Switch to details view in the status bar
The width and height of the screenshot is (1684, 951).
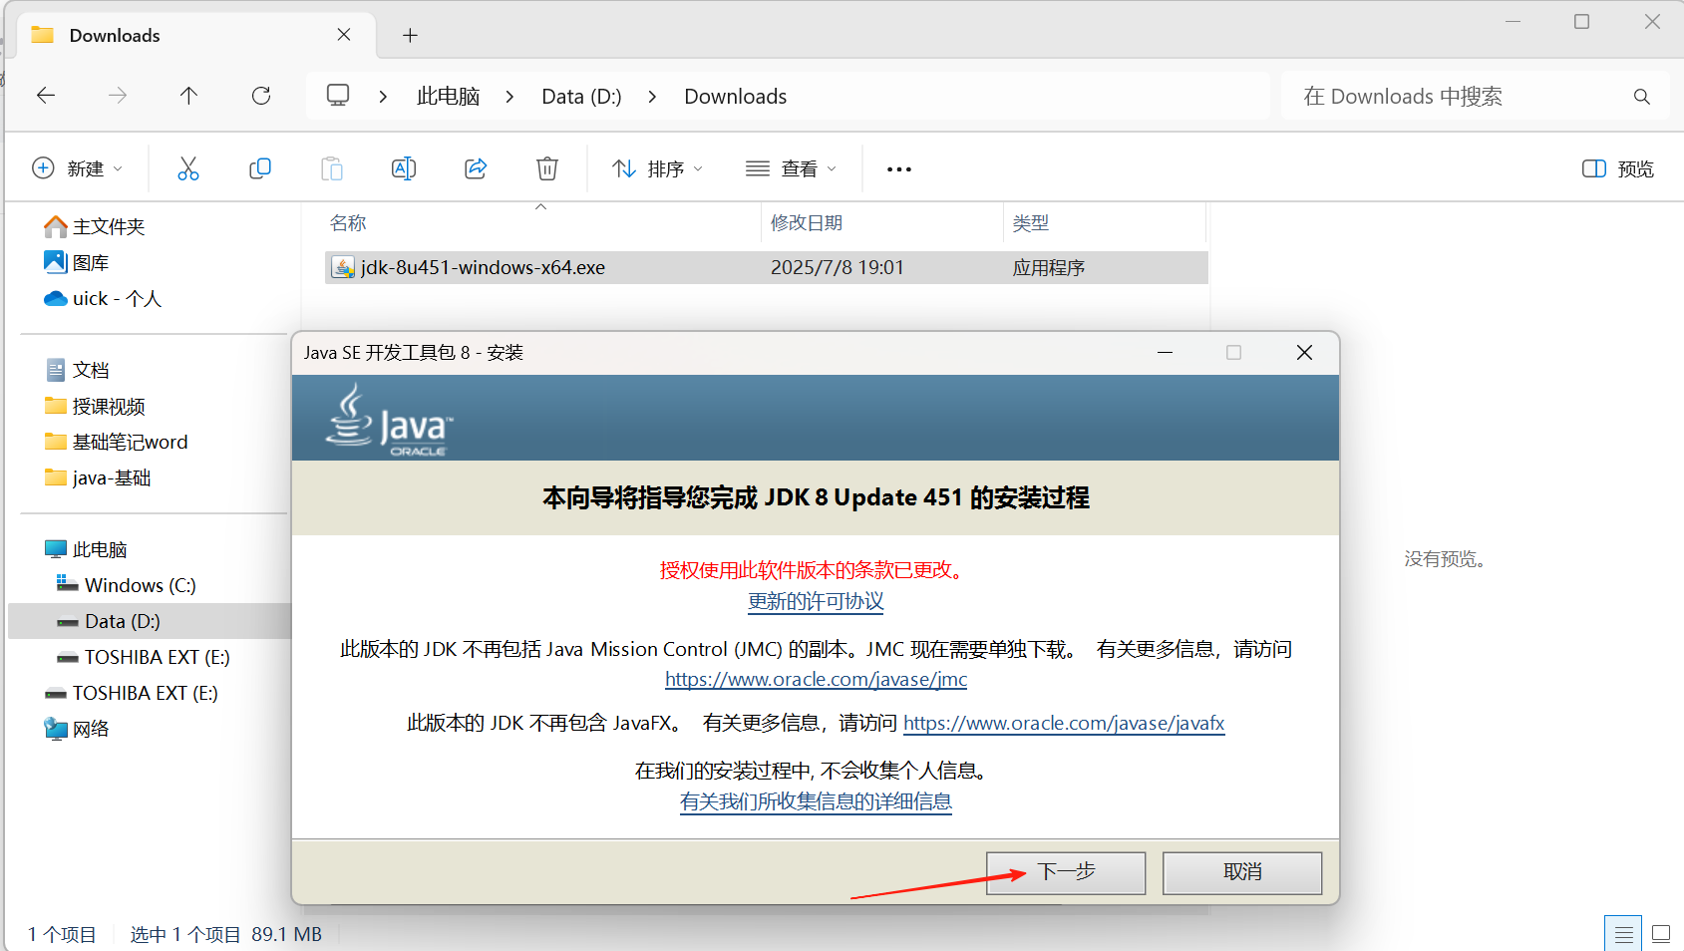click(x=1623, y=933)
